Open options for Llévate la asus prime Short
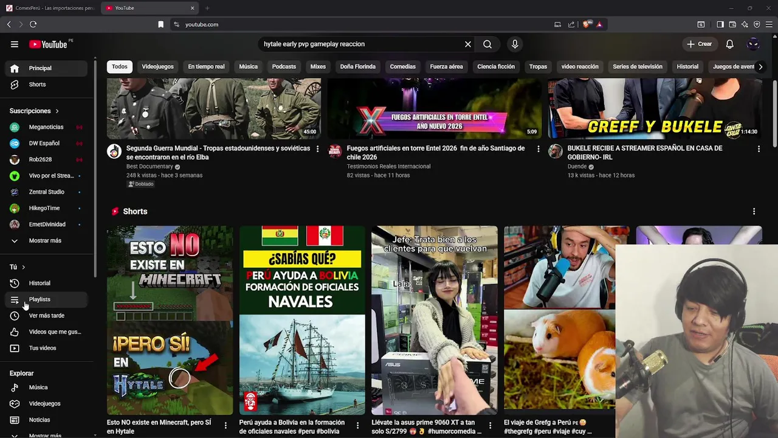The image size is (778, 438). (x=490, y=425)
